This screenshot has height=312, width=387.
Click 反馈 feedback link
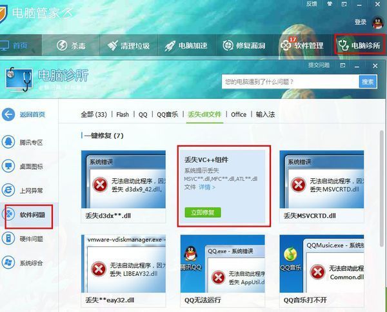(x=312, y=4)
